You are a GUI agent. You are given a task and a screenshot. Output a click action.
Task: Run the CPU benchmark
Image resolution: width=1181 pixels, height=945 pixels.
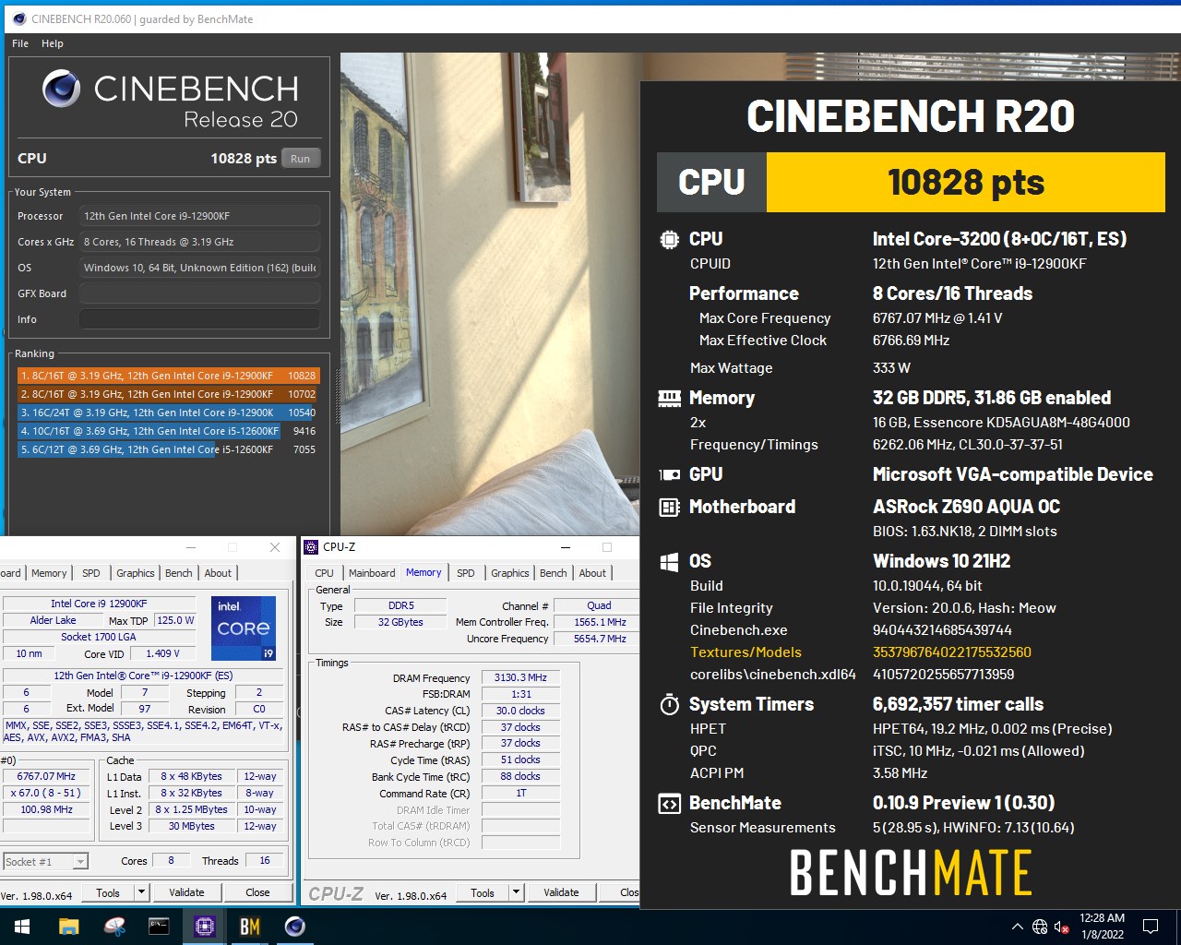(301, 159)
